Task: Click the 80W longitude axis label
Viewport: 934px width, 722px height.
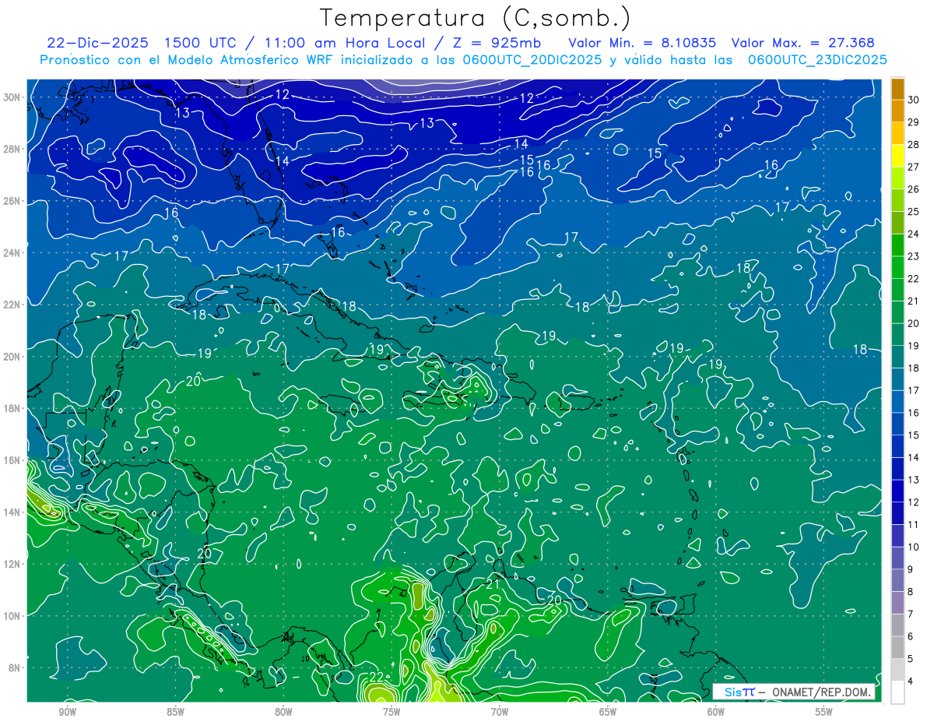Action: (x=284, y=712)
